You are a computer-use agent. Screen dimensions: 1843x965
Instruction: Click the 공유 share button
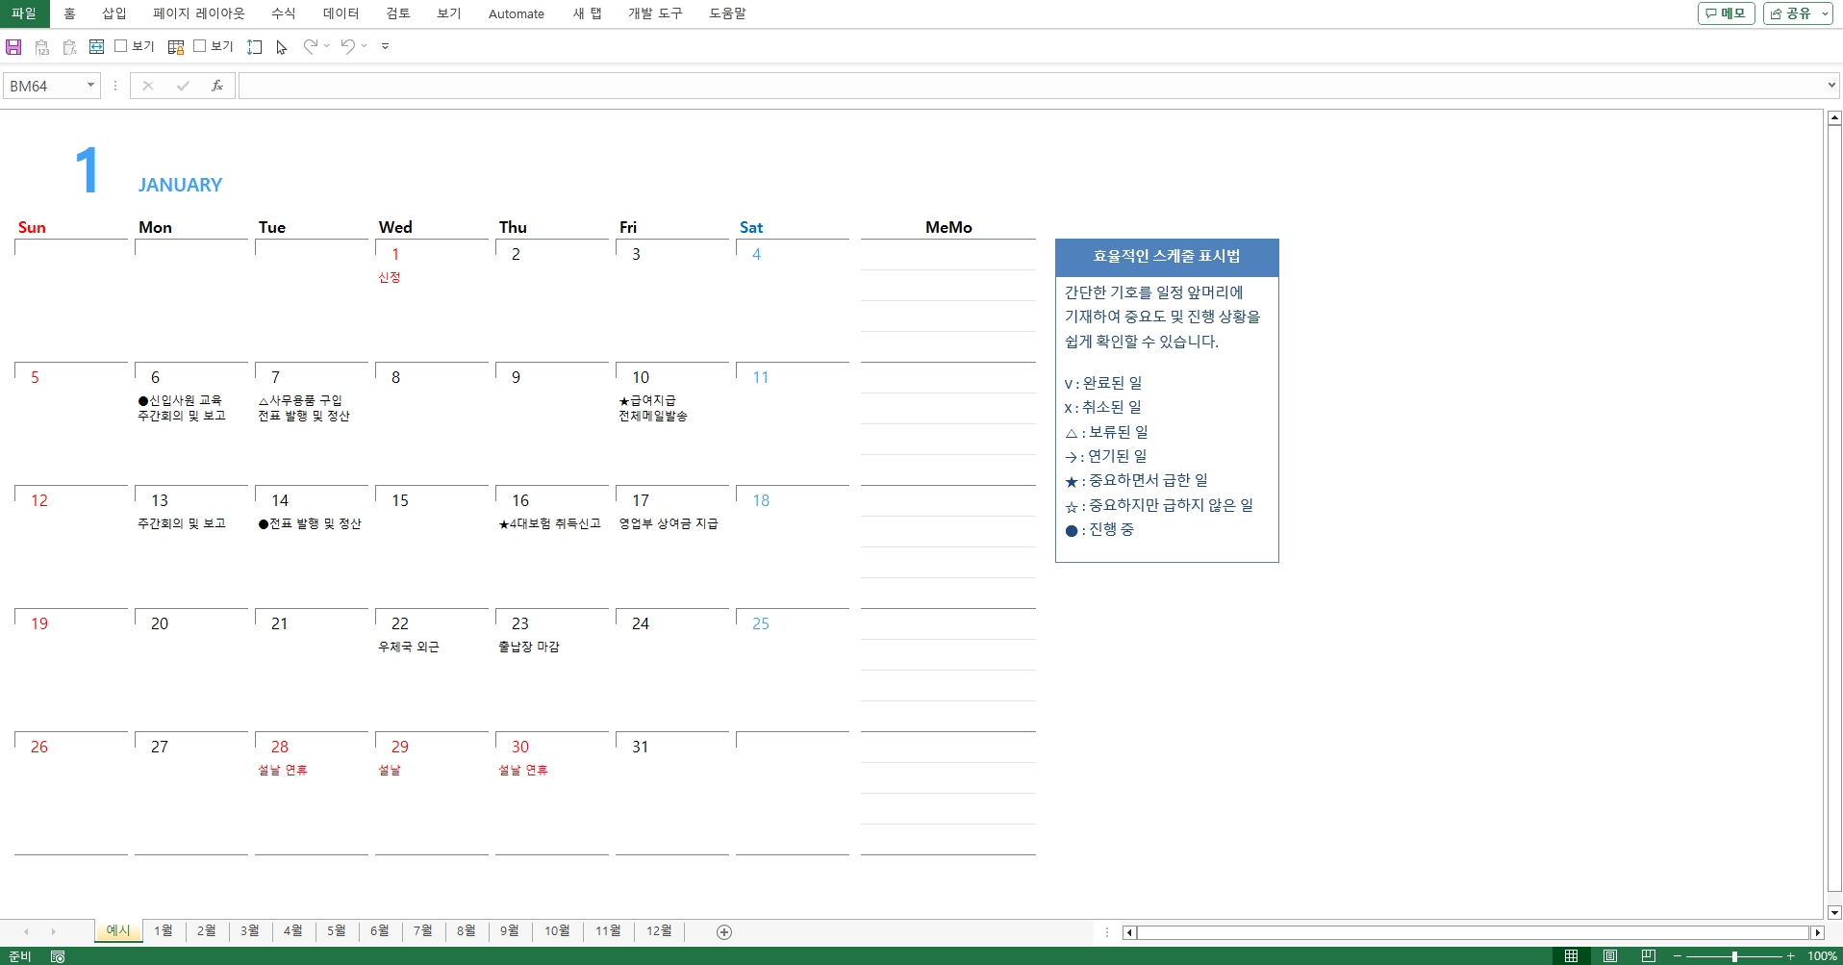[1797, 13]
